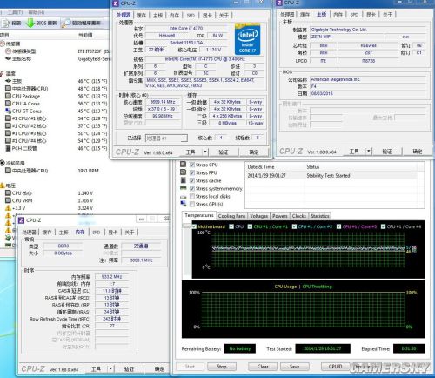
Task: Open the processor #1 selection dropdown
Action: pos(184,138)
